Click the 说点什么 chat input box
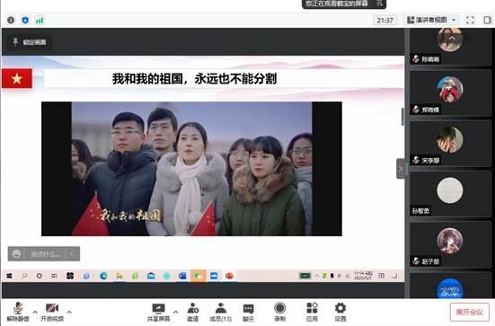This screenshot has width=495, height=326. pyautogui.click(x=44, y=254)
